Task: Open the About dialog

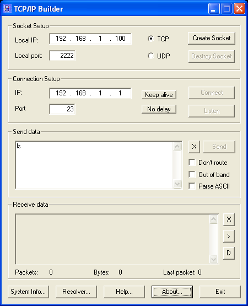Action: [172, 292]
